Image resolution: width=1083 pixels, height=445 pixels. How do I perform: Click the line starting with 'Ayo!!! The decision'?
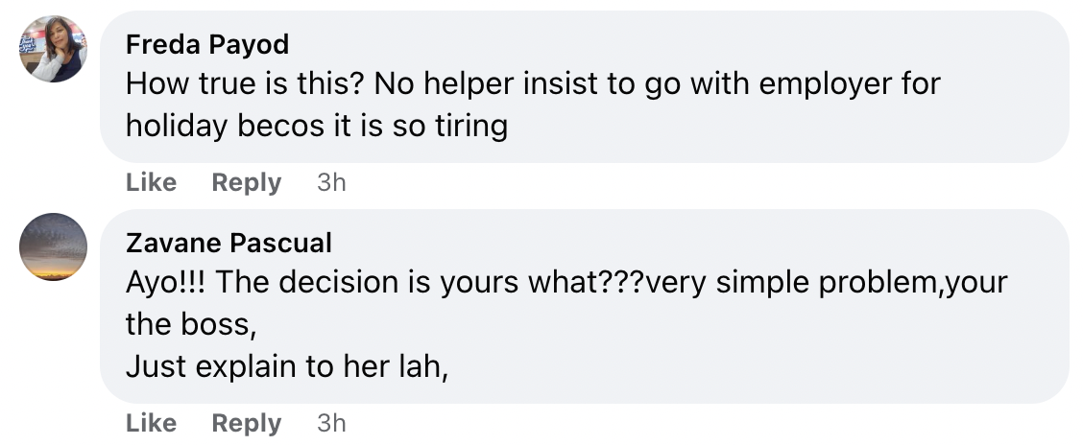(566, 283)
